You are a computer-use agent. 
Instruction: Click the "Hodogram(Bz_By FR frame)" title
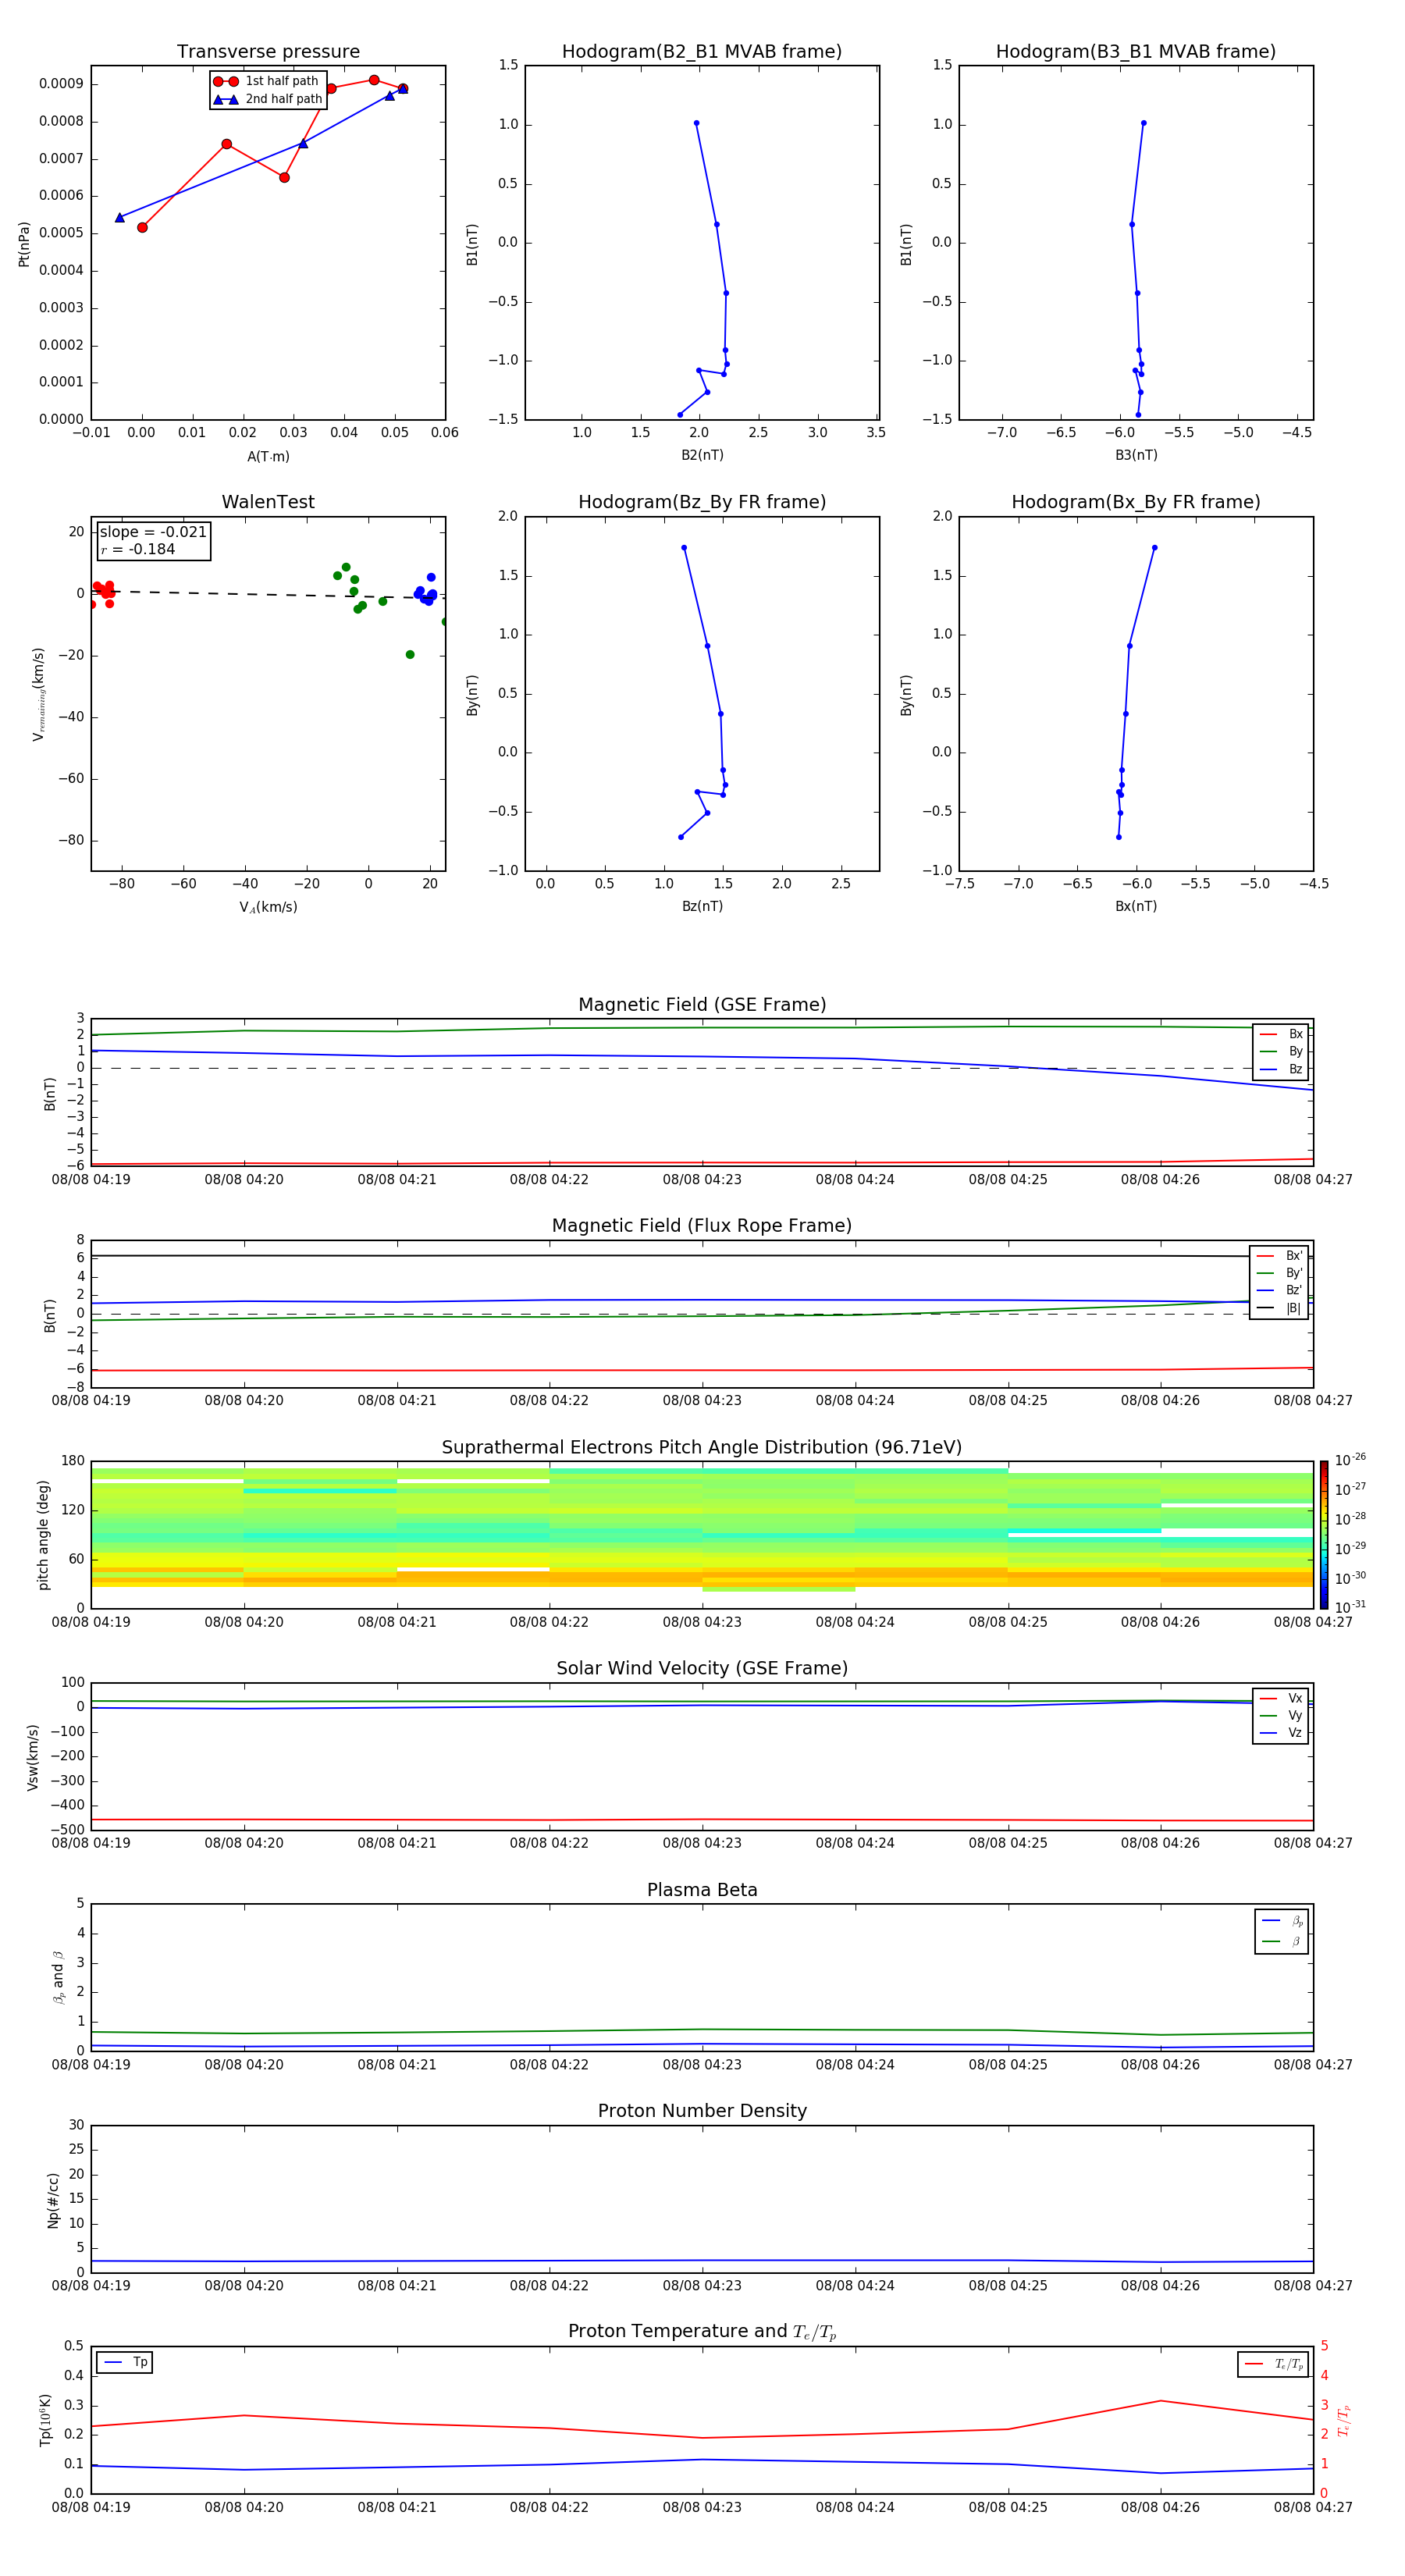pos(702,502)
